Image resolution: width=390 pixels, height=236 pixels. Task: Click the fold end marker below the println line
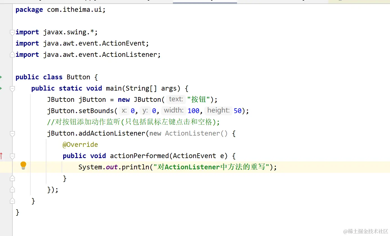12,178
